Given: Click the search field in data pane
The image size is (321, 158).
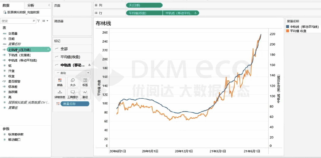Looking at the screenshot, I should coord(18,21).
